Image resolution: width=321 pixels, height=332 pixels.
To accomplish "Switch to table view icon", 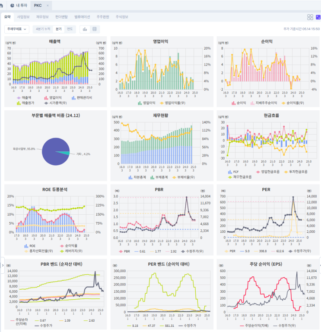I will 95,29.
